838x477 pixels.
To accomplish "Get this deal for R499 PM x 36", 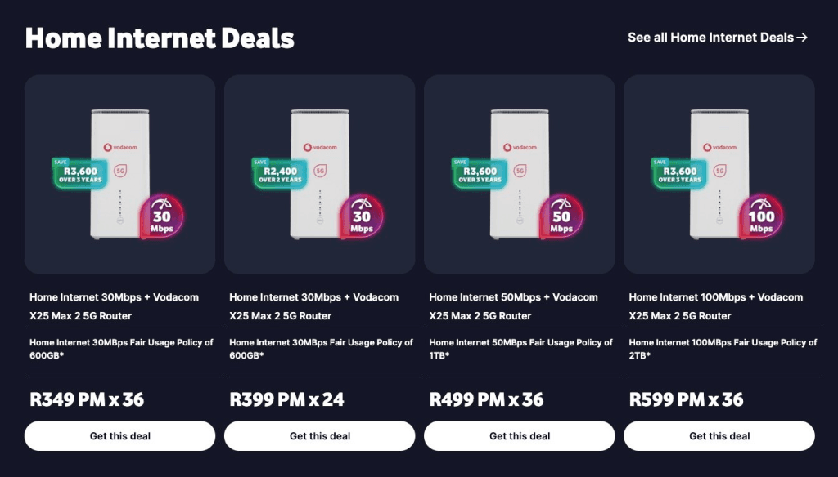I will tap(520, 436).
